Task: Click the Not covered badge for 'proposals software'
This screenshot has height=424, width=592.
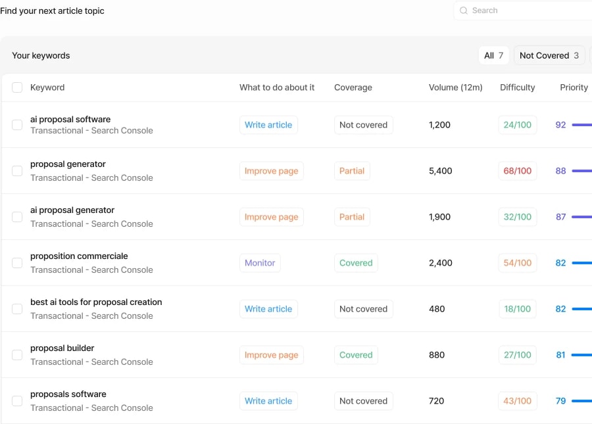Action: coord(363,401)
